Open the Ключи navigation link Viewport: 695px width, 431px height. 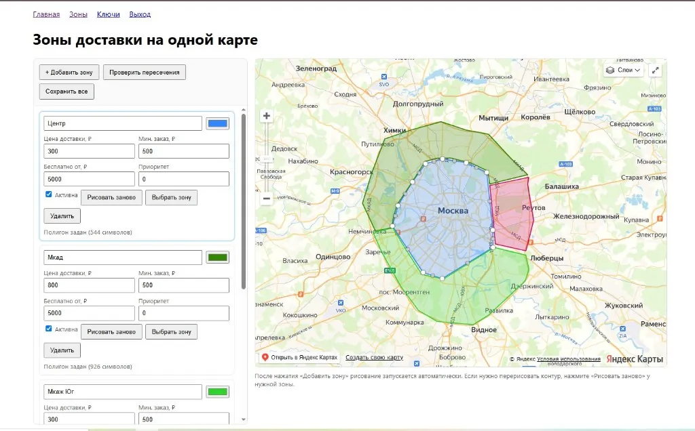[x=108, y=14]
